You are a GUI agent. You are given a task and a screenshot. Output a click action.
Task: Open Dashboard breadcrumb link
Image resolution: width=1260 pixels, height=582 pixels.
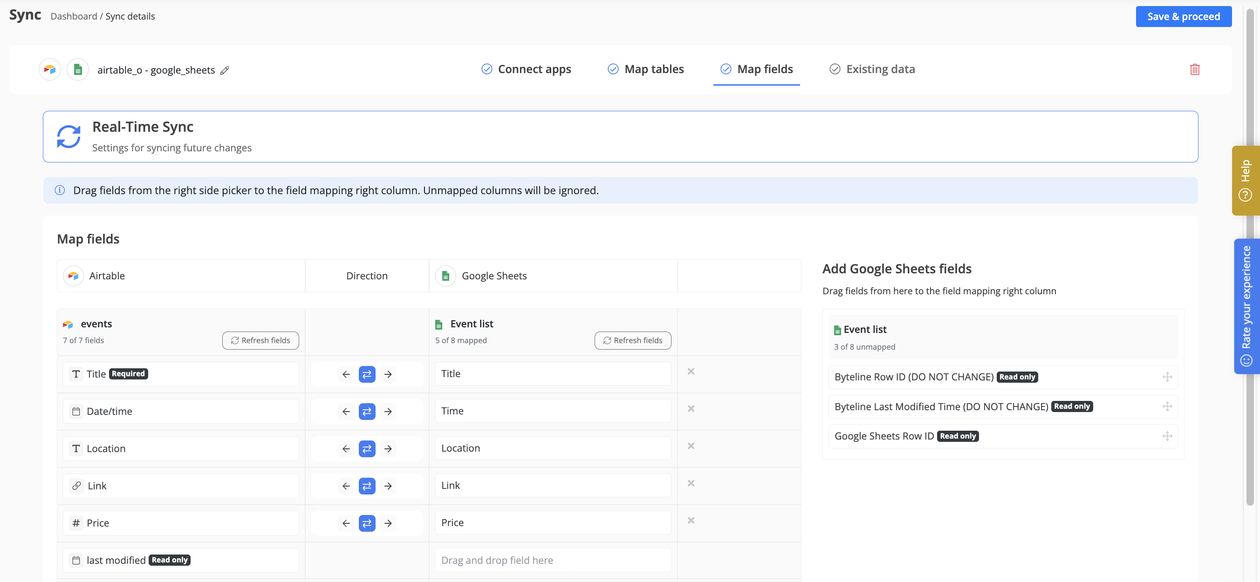(x=74, y=17)
